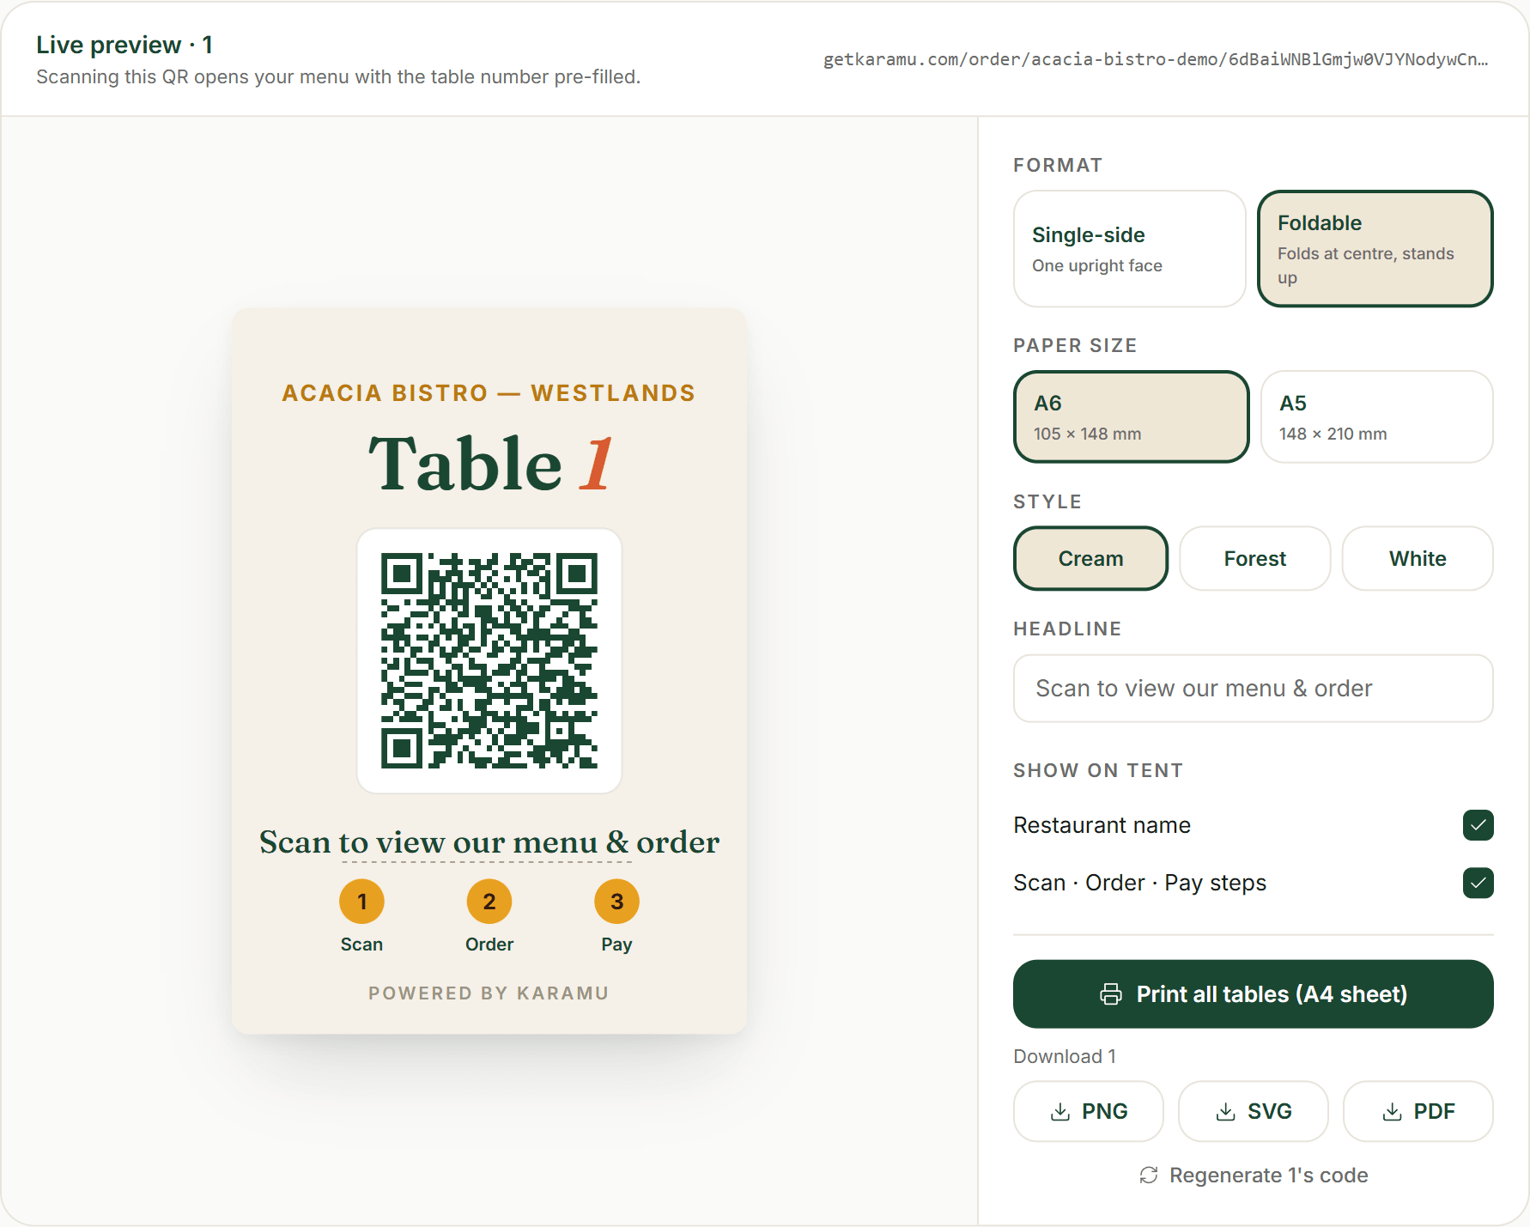Click the step 2 Order badge
Image resolution: width=1530 pixels, height=1227 pixels.
coord(489,902)
